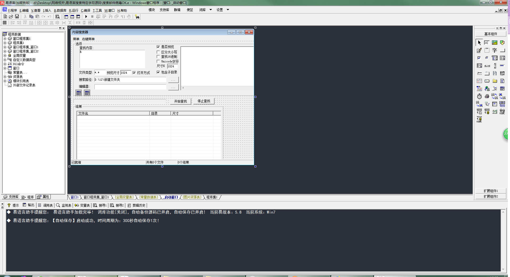The height and width of the screenshot is (277, 510).
Task: Select the button component in palette
Action: pyautogui.click(x=502, y=50)
